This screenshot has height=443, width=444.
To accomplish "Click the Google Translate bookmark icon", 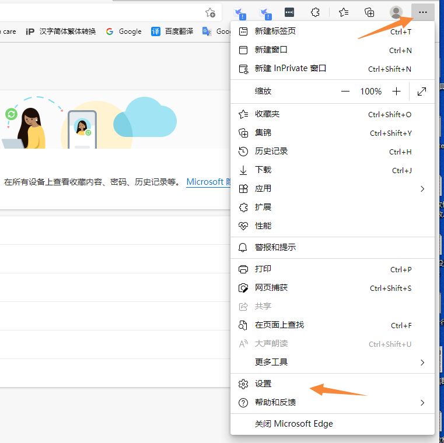I will click(207, 31).
